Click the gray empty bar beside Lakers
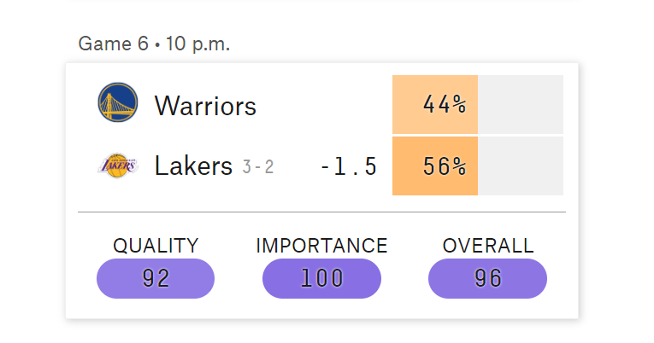This screenshot has width=654, height=343. pyautogui.click(x=521, y=166)
